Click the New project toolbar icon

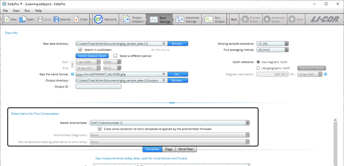pyautogui.click(x=11, y=19)
